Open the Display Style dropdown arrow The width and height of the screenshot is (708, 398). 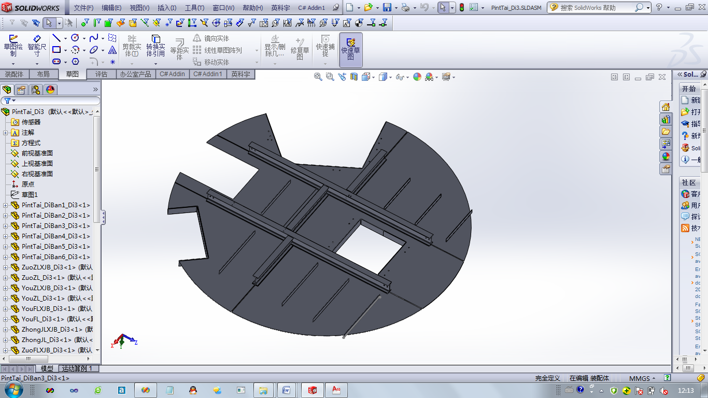point(390,77)
